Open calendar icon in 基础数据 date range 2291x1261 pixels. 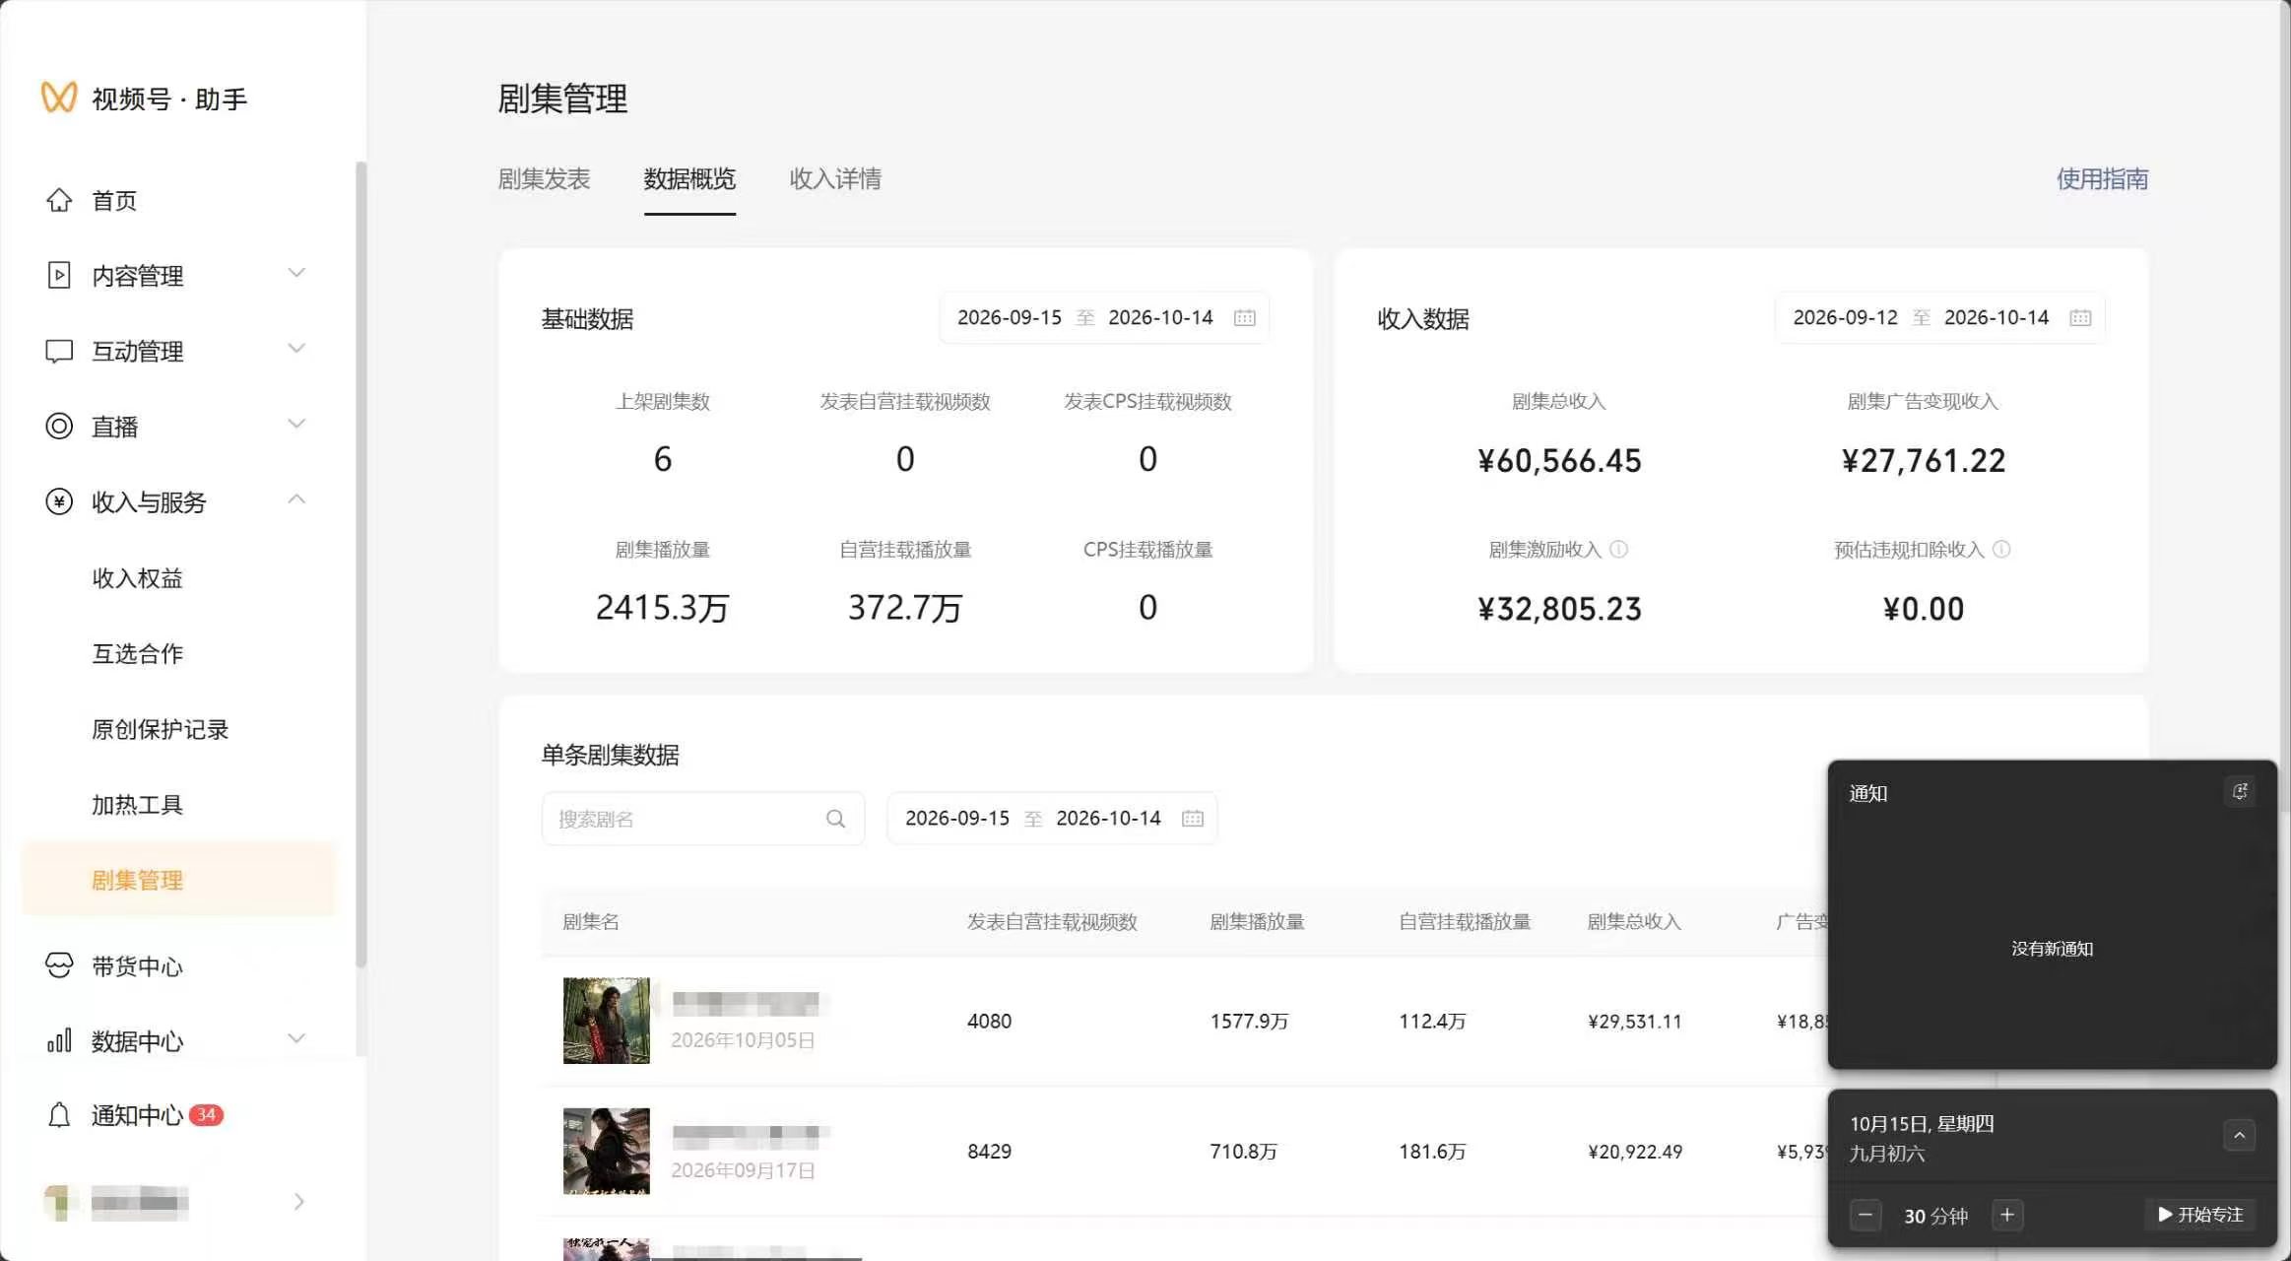pyautogui.click(x=1245, y=317)
